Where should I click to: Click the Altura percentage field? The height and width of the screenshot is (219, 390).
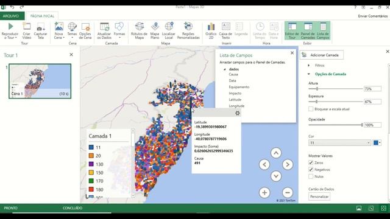(372, 89)
